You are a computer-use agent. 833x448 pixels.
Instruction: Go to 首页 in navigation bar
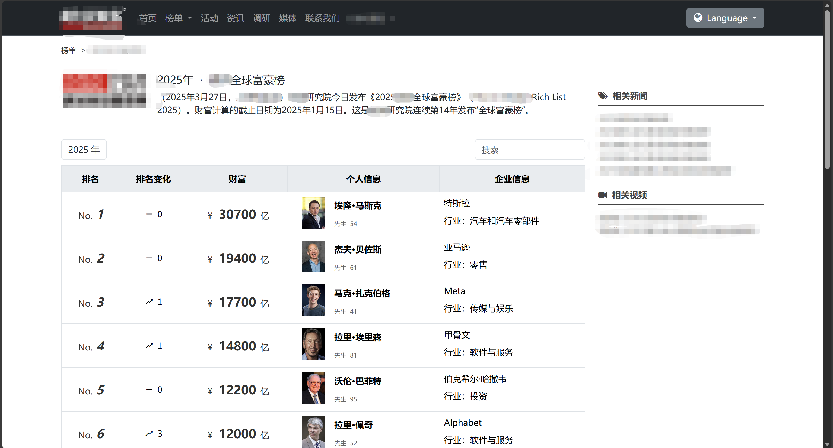coord(148,18)
